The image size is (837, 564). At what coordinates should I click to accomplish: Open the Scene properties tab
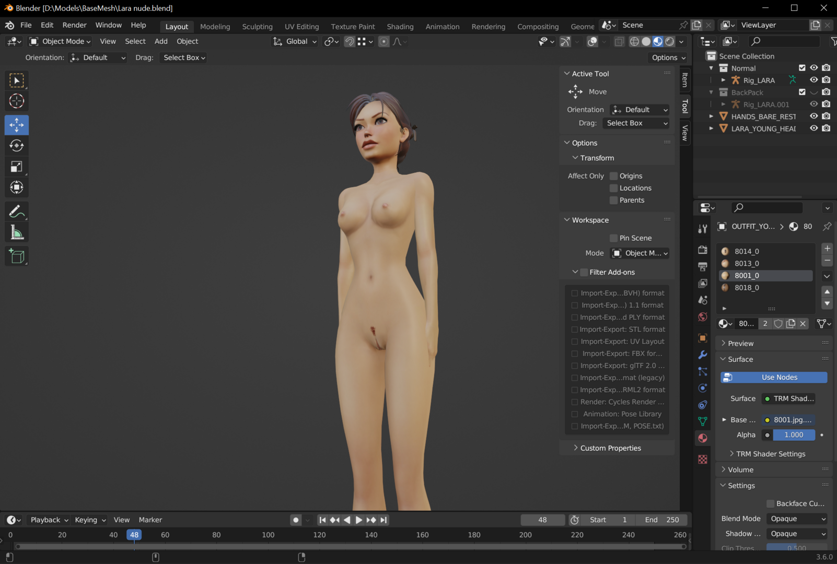coord(703,300)
